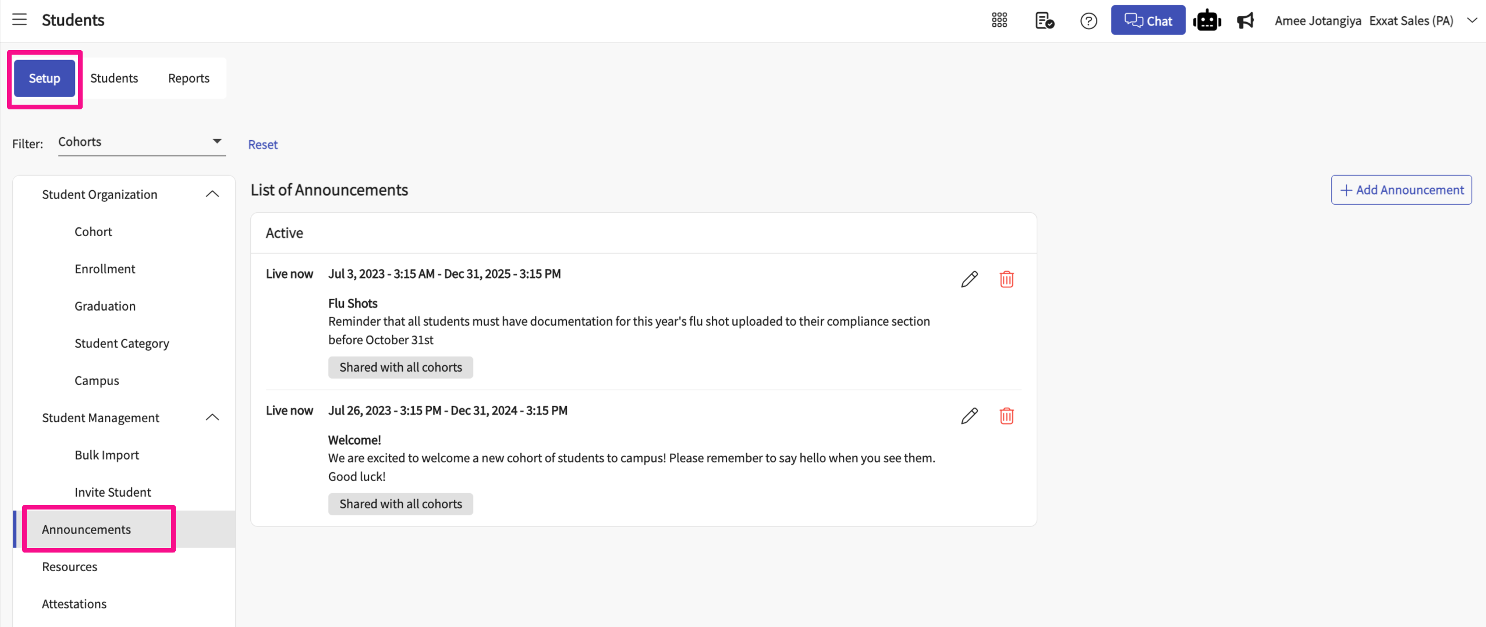Open the Cohorts filter dropdown
The image size is (1486, 627).
pyautogui.click(x=141, y=142)
